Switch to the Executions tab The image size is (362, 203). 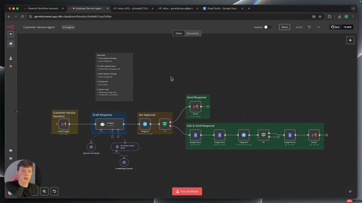[x=192, y=33]
